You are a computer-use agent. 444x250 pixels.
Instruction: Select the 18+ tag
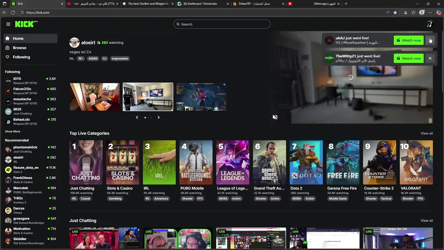pos(80,58)
